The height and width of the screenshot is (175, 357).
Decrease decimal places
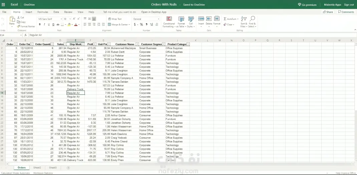coord(156,24)
